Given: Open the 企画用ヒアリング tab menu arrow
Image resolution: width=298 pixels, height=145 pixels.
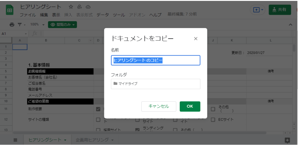Looking at the screenshot, I should pyautogui.click(x=112, y=140).
